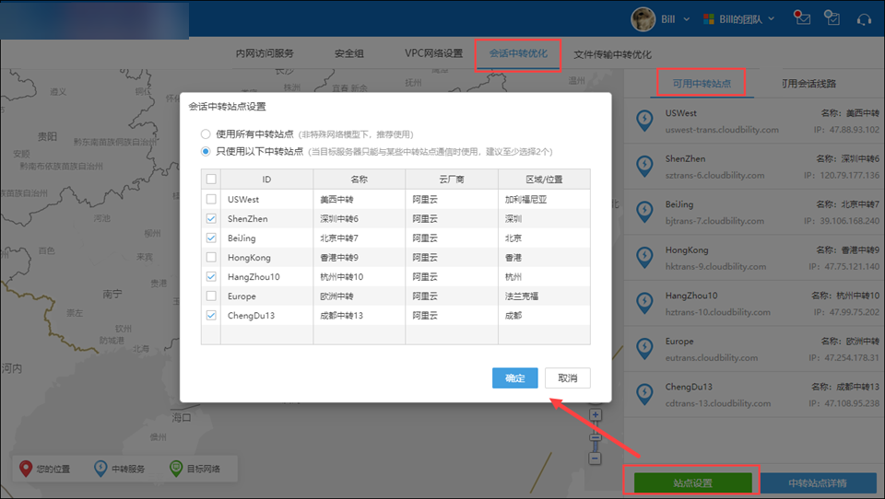This screenshot has height=499, width=885.
Task: Click Bill's profile avatar
Action: click(x=643, y=18)
